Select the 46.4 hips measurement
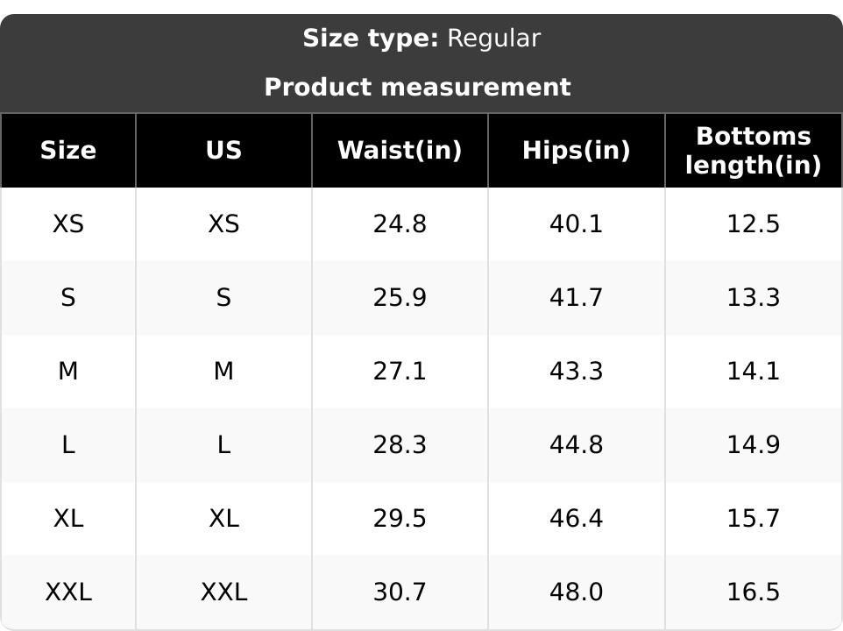This screenshot has width=843, height=631. (x=576, y=519)
